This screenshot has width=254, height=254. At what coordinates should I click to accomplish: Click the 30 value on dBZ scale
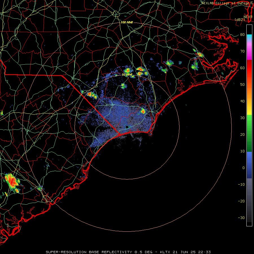[x=242, y=118]
